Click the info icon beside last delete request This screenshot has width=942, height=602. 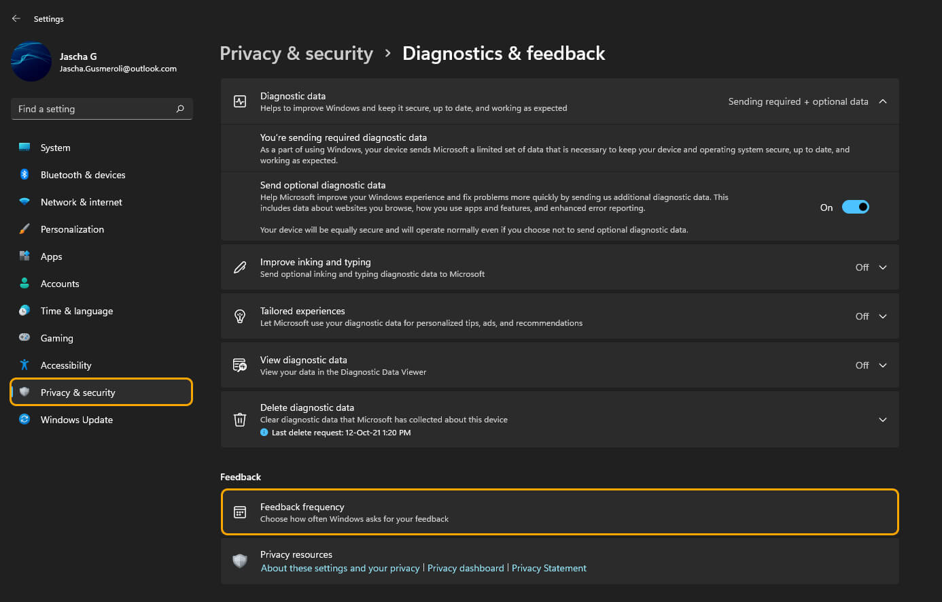264,433
